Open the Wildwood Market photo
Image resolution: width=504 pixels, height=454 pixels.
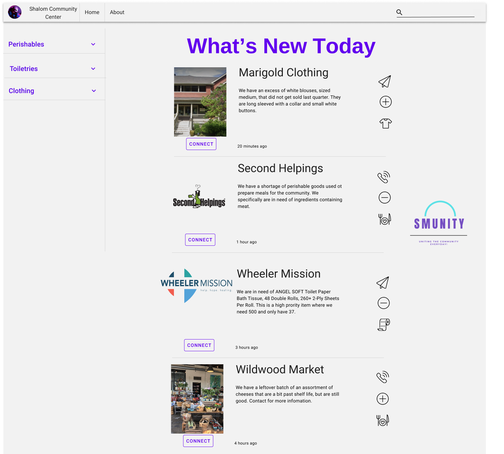coord(197,399)
